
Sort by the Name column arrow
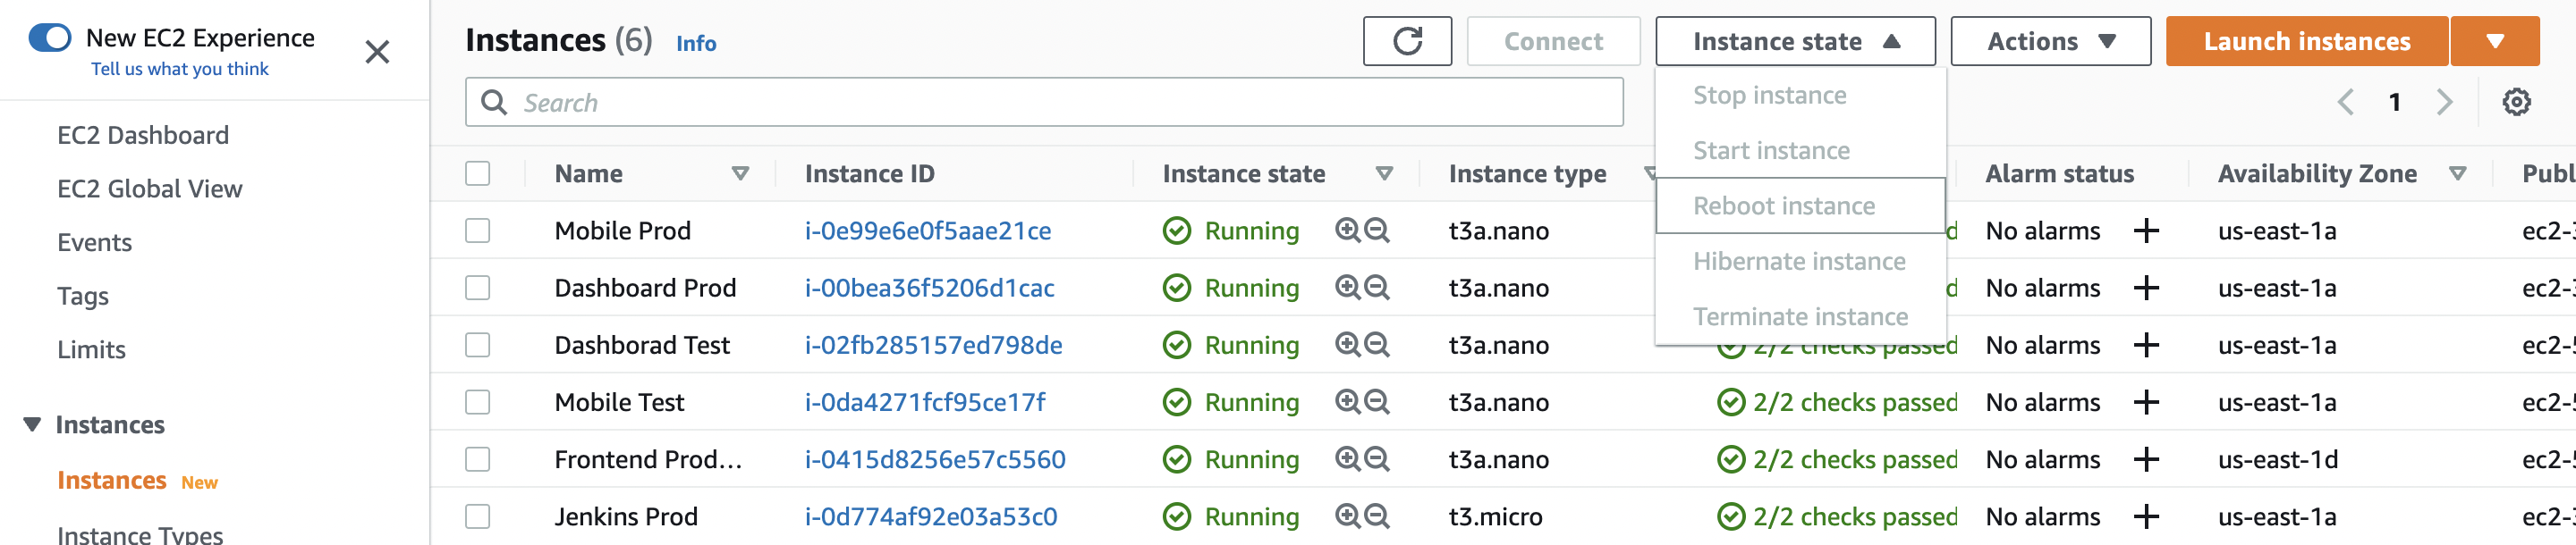pyautogui.click(x=740, y=173)
